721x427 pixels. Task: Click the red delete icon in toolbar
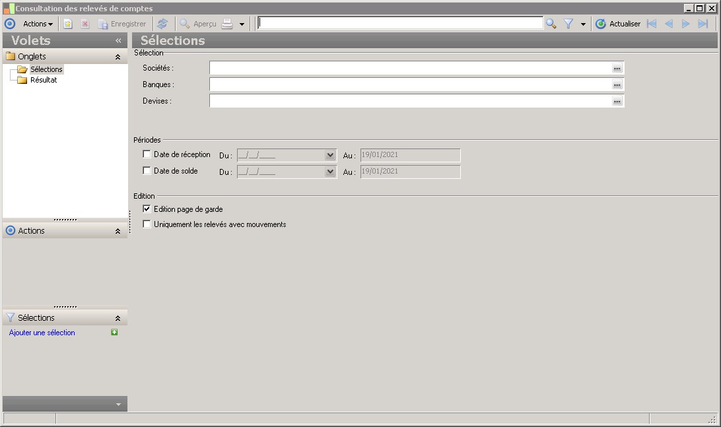point(85,24)
